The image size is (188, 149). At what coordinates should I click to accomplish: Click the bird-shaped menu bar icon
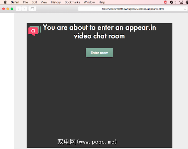coord(181,2)
